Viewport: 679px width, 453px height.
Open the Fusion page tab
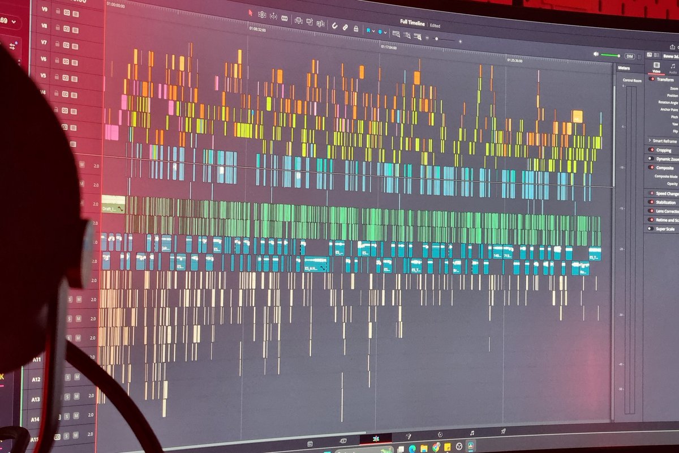tap(409, 437)
